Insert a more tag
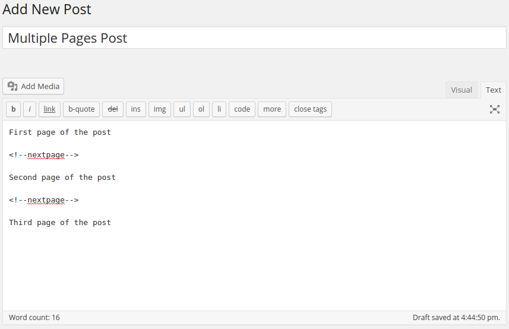Viewport: 509px width, 329px height. coord(272,109)
